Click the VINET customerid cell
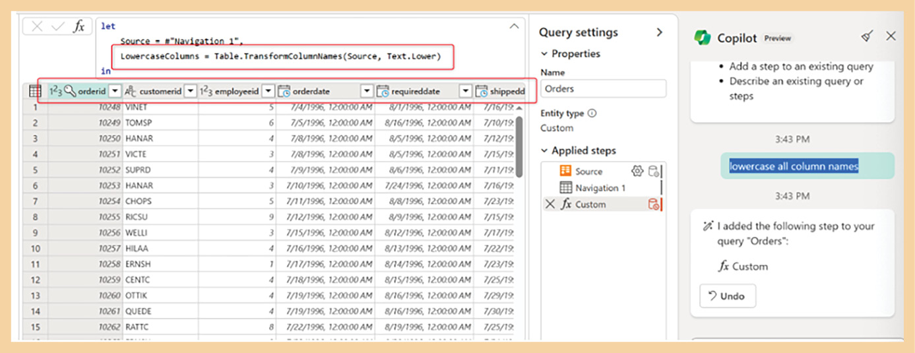 pos(160,107)
